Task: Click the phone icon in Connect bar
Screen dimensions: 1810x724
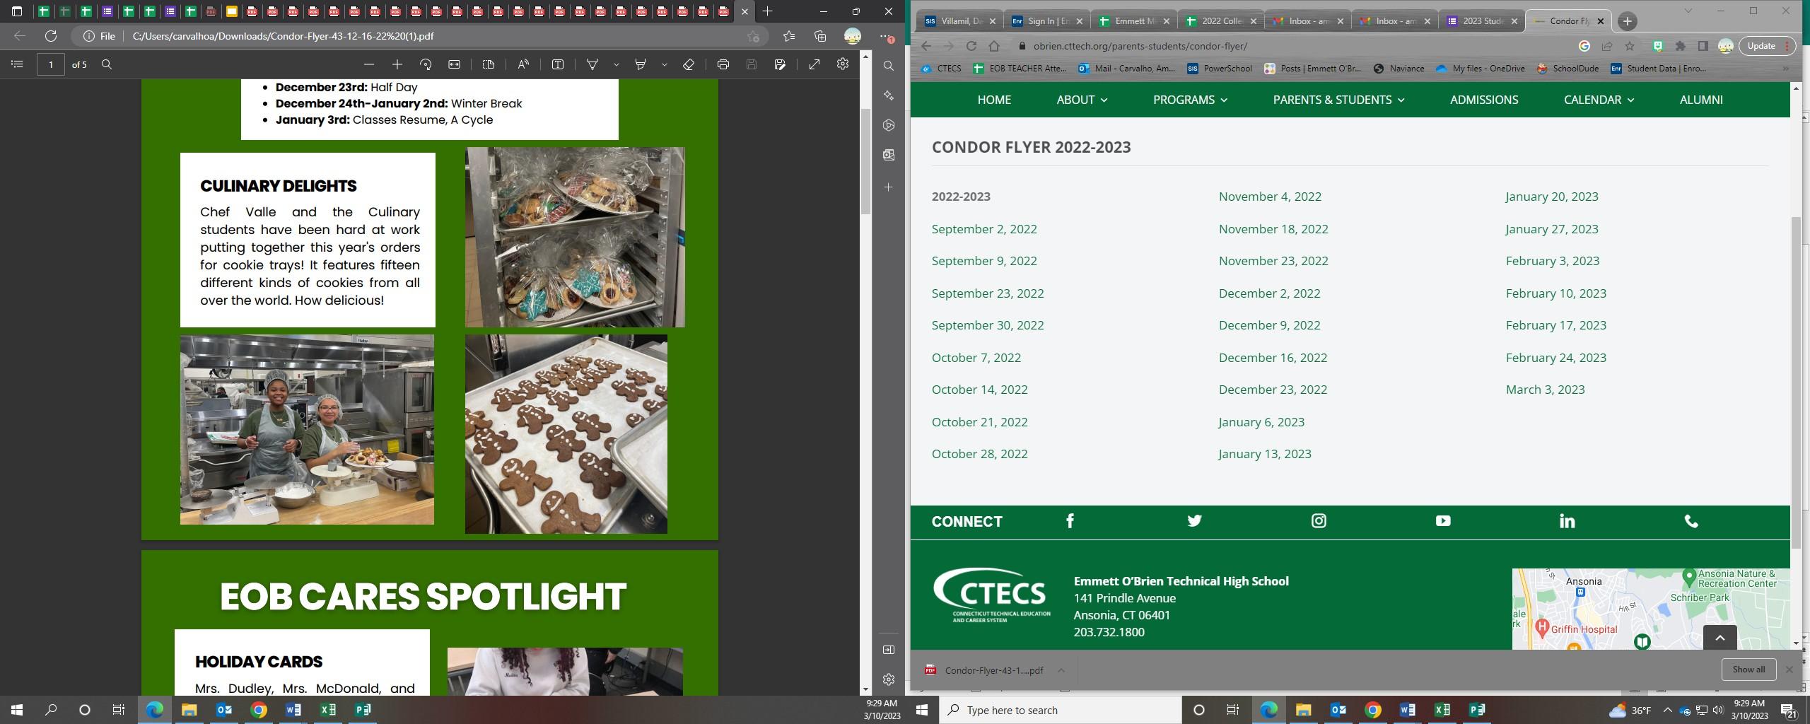Action: (1691, 521)
